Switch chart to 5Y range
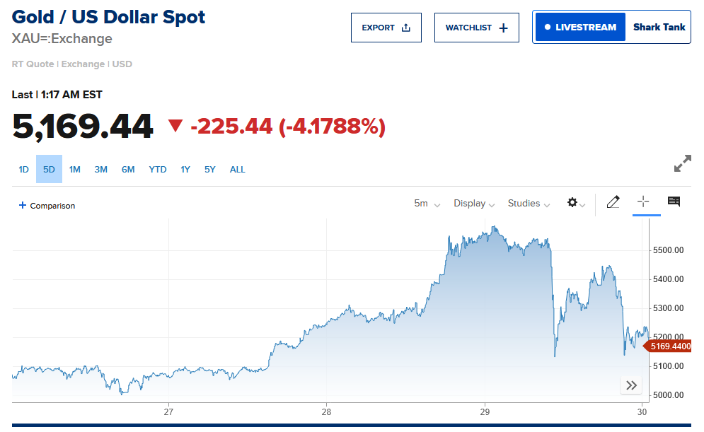The width and height of the screenshot is (704, 432). coord(210,170)
